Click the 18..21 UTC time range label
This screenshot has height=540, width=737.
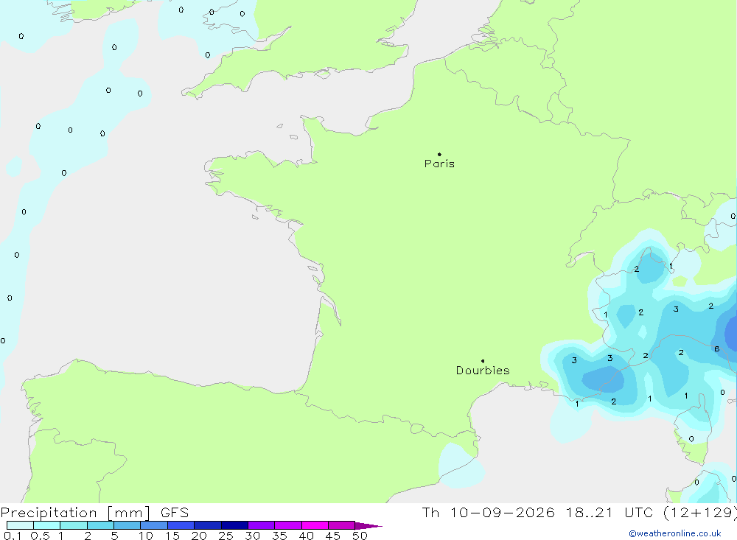(x=612, y=512)
